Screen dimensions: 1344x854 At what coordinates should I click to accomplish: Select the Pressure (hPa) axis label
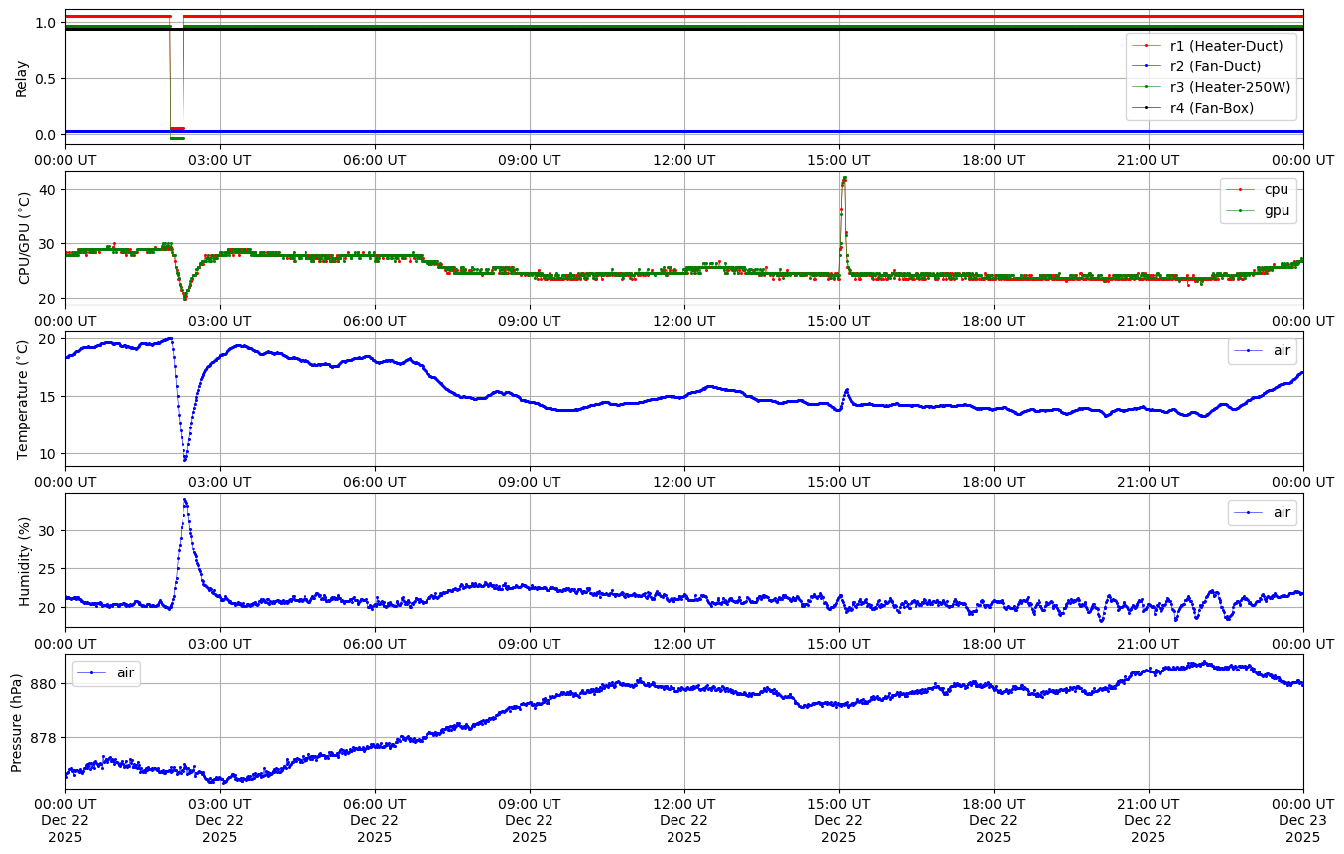17,721
